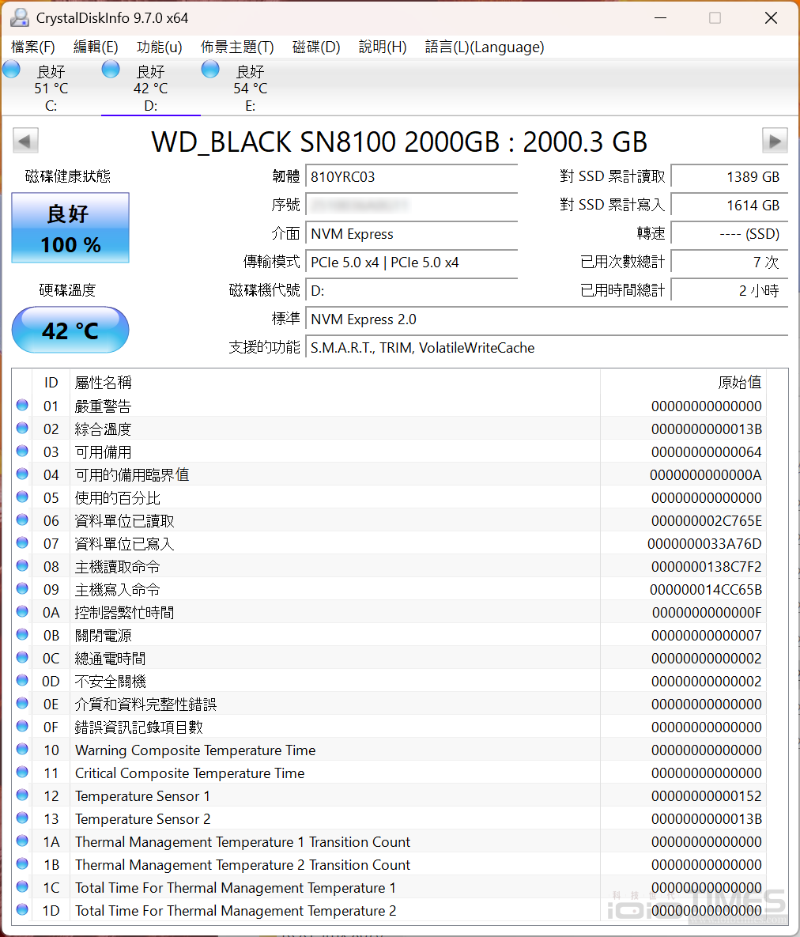Select drive C: tab at 51 °C

tap(51, 89)
